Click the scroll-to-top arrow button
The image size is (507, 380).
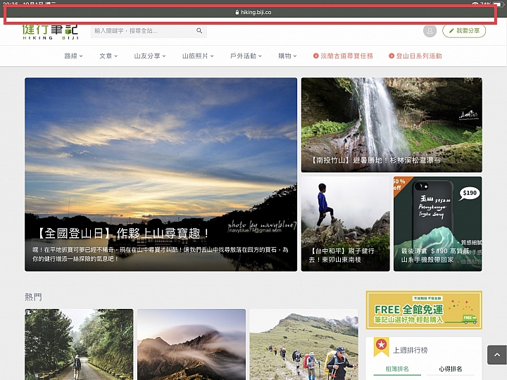tap(497, 355)
